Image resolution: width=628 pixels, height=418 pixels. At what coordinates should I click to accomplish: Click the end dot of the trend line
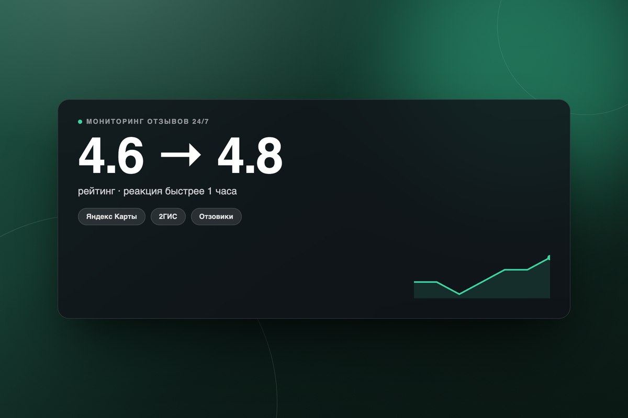[x=548, y=257]
